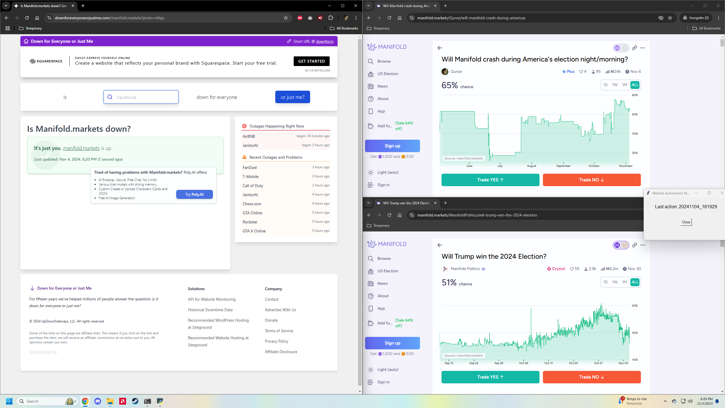725x408 pixels.
Task: Open Temporary bookmarks folder in left Chrome
Action: pos(30,28)
